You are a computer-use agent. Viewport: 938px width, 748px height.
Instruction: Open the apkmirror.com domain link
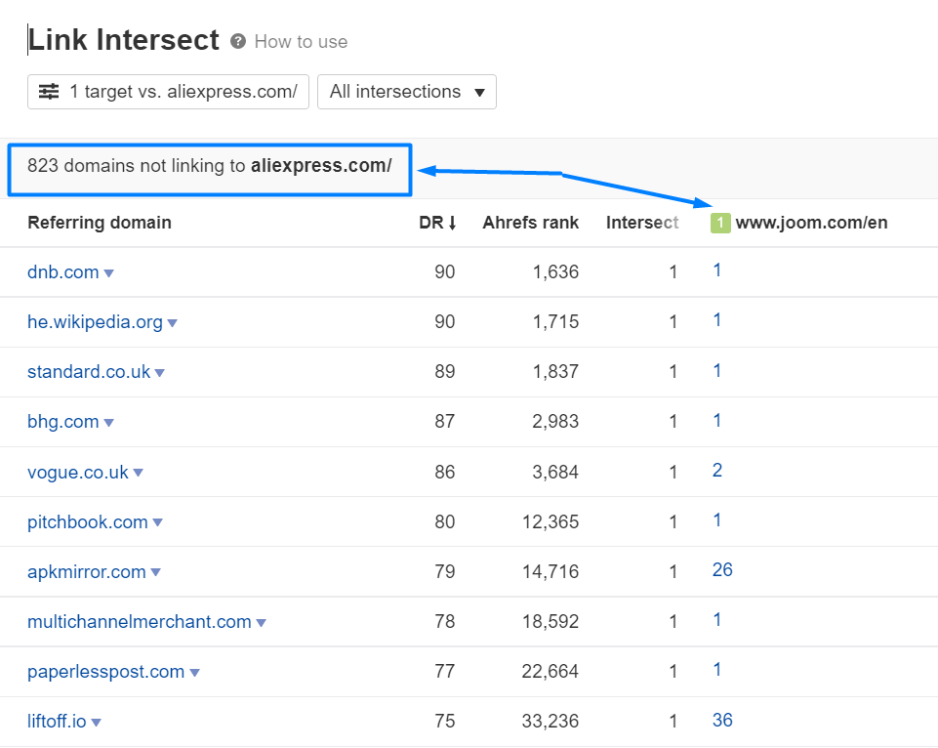tap(87, 571)
